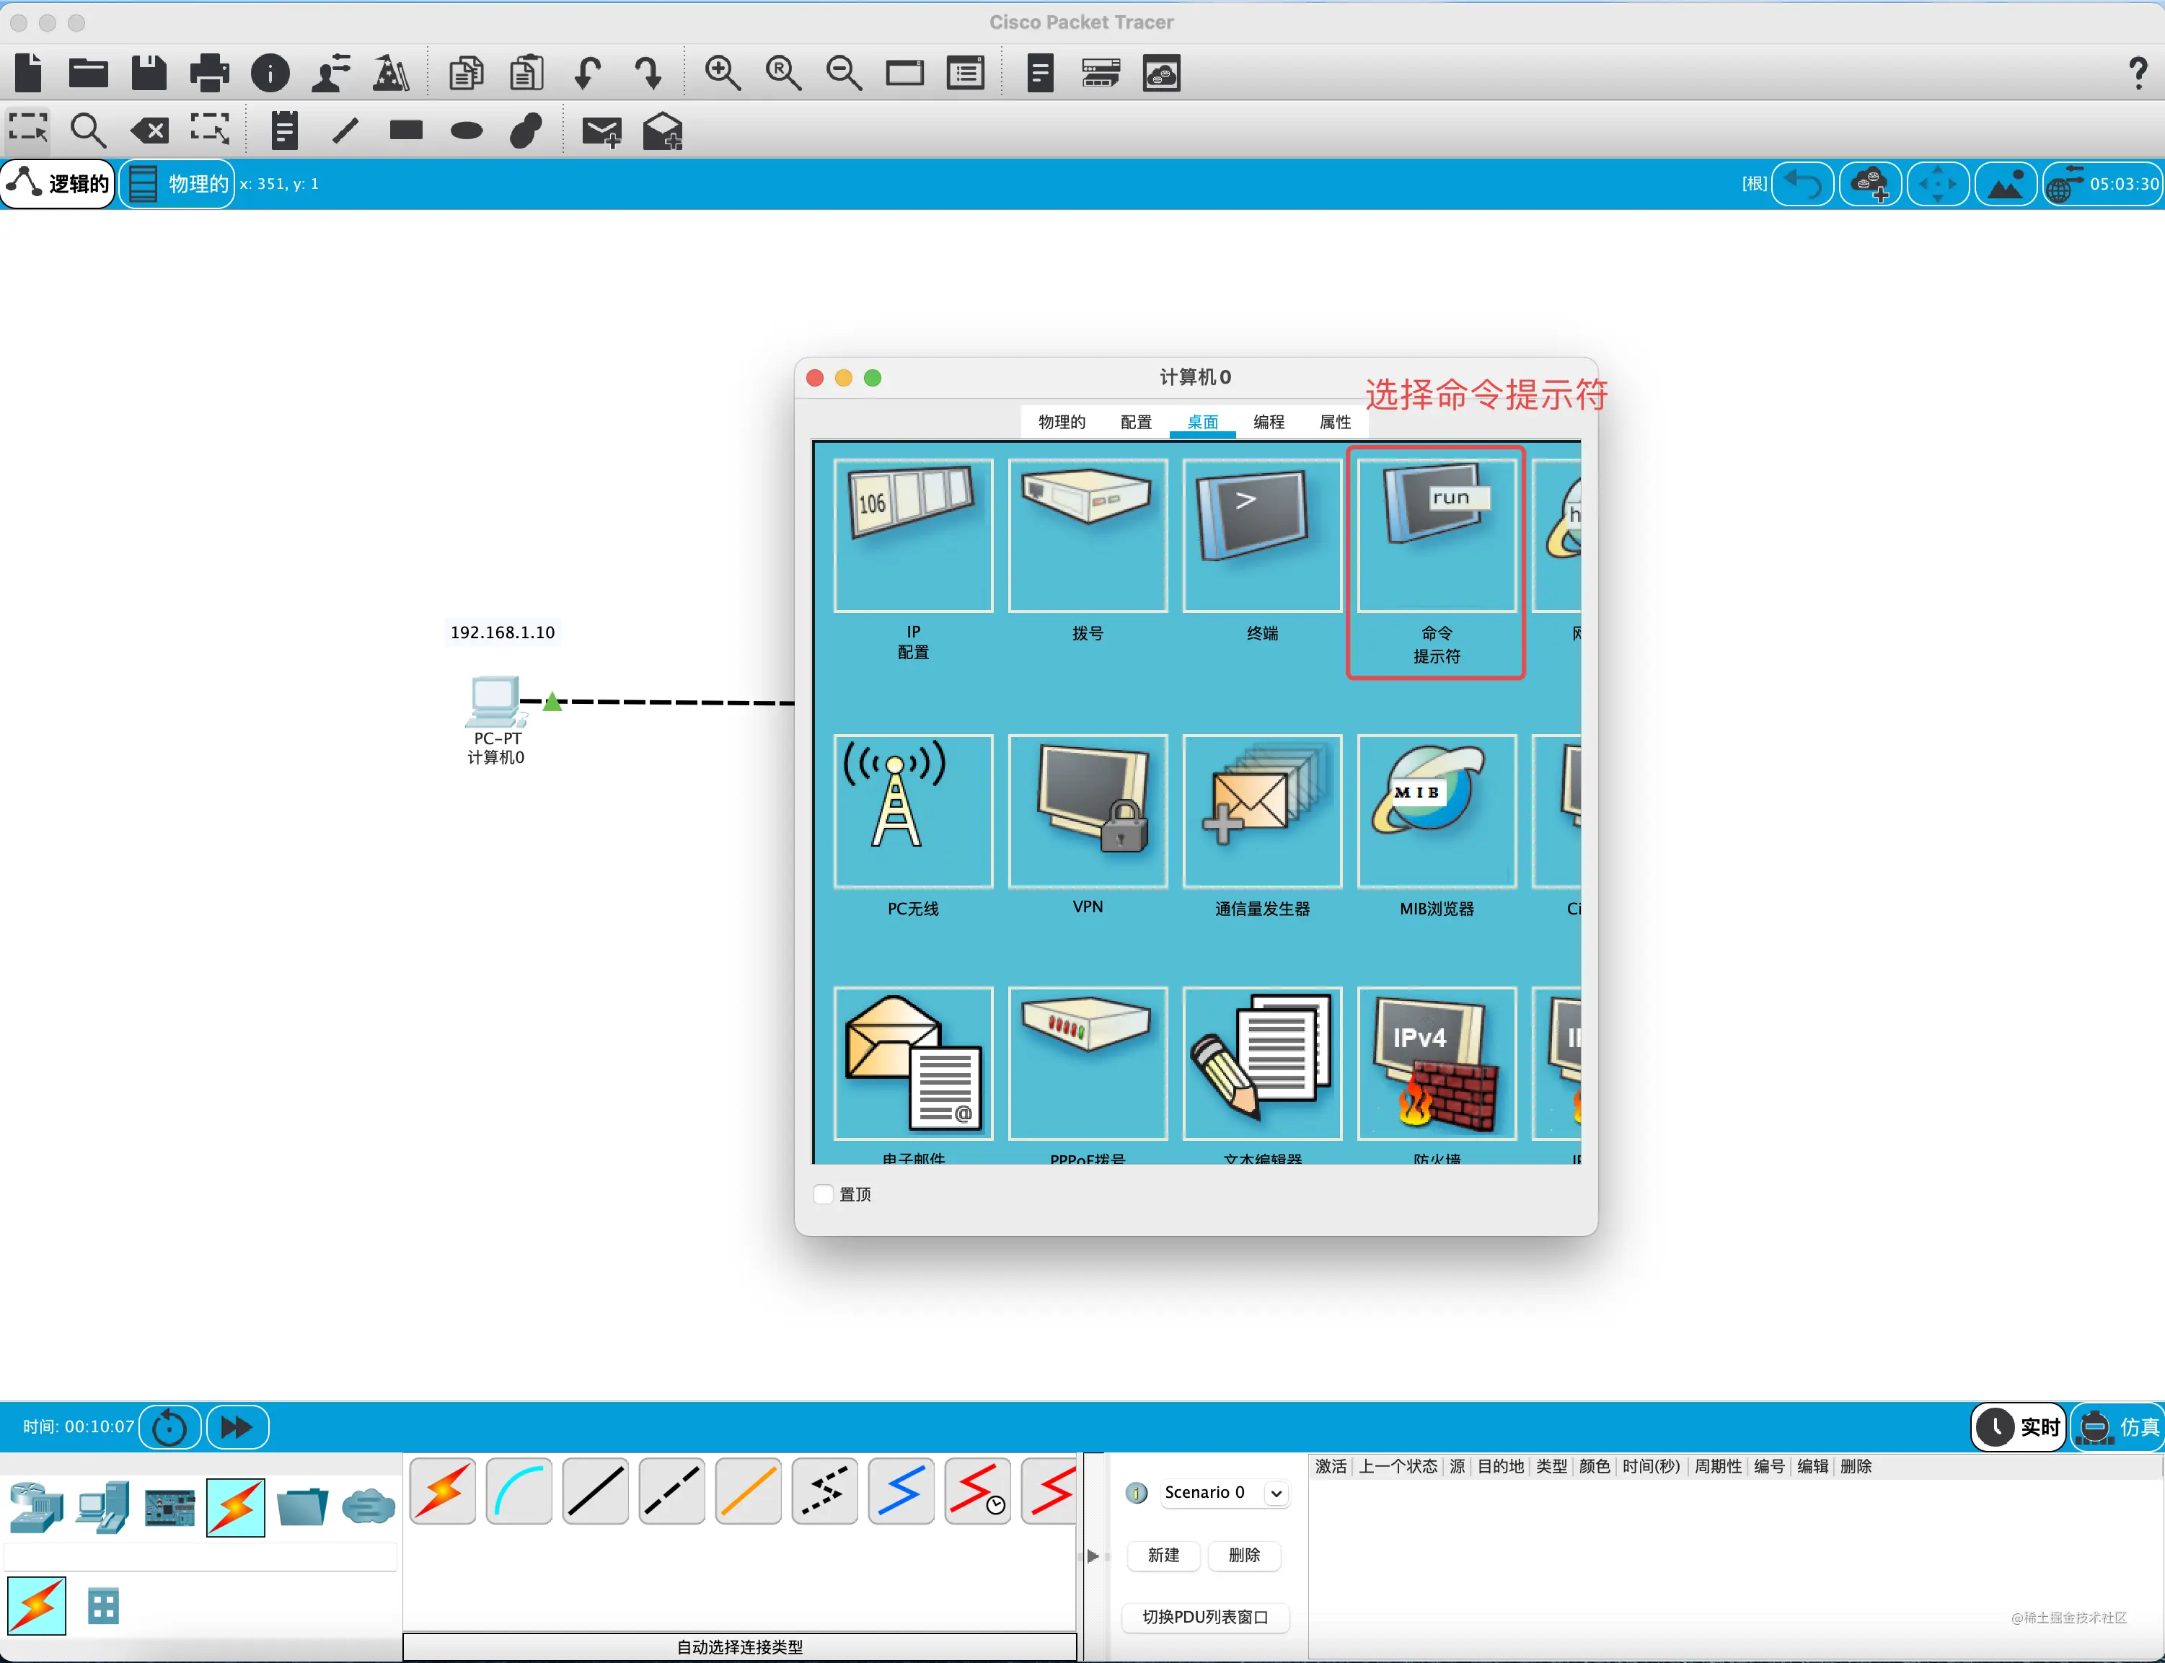Screen dimensions: 2165x1663
Task: Open the 属性 tab
Action: tap(1334, 422)
